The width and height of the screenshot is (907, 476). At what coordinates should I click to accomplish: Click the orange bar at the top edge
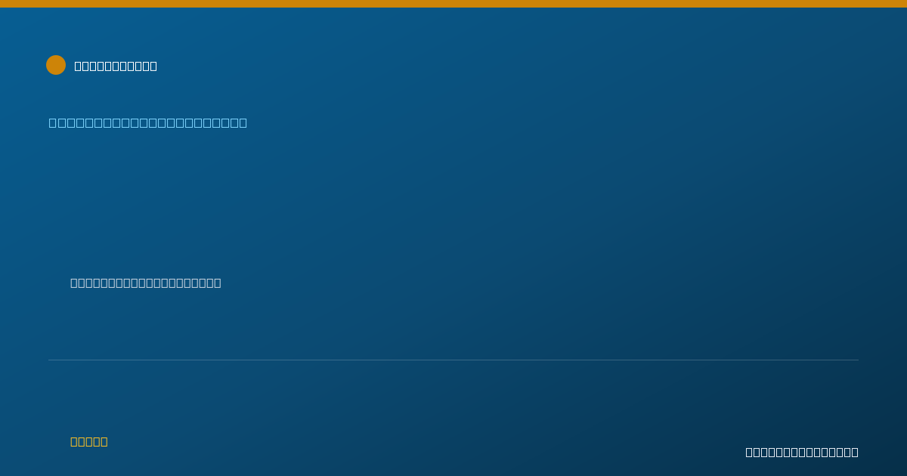point(453,4)
